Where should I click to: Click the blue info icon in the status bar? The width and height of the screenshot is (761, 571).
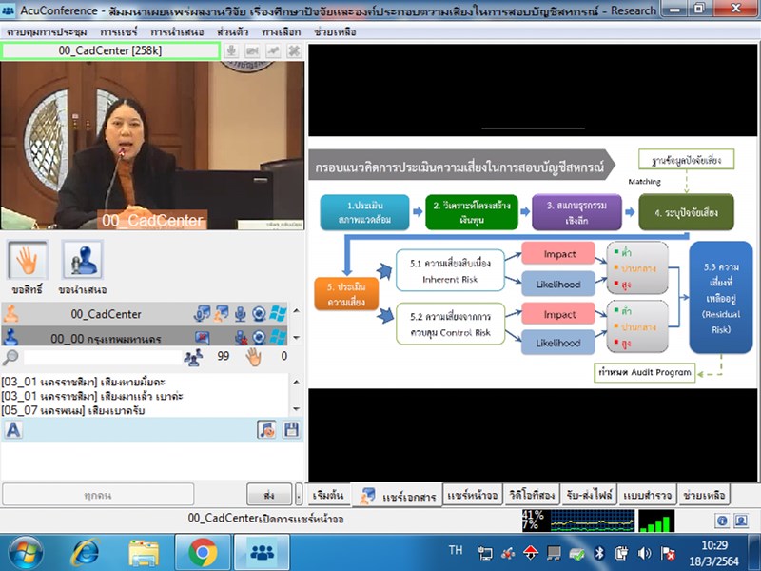[x=722, y=521]
